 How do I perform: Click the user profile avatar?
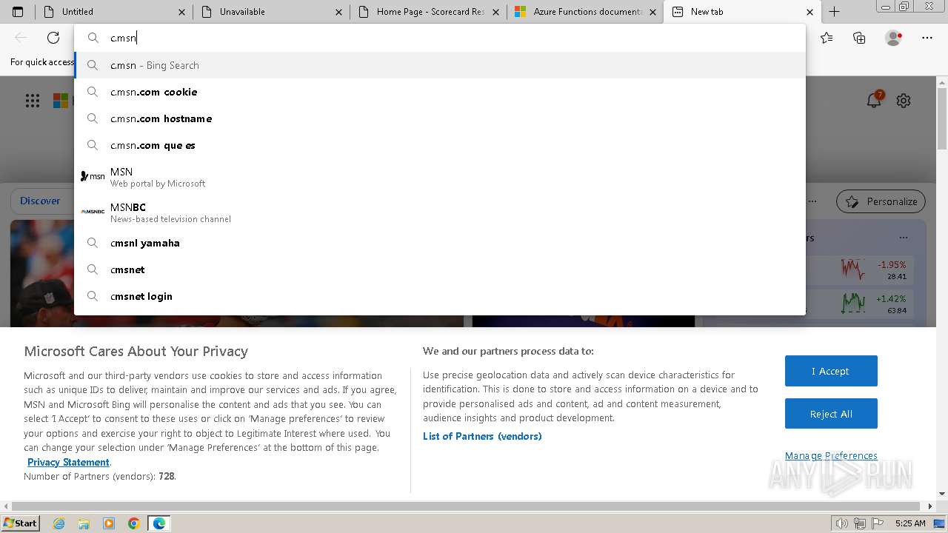(x=893, y=38)
